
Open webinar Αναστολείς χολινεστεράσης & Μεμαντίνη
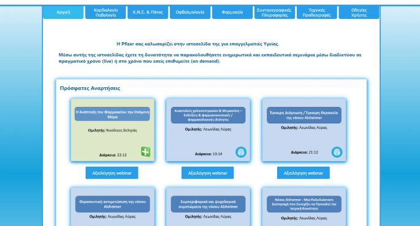208,115
